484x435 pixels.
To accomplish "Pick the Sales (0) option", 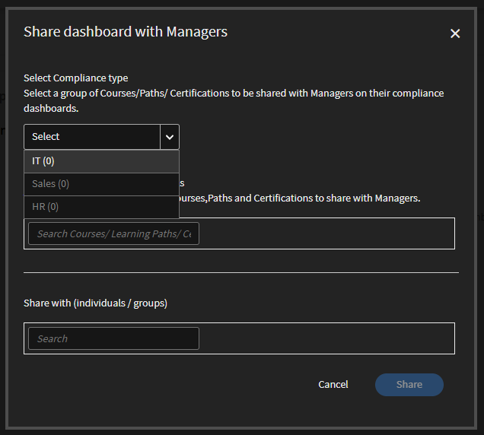I will [x=101, y=184].
